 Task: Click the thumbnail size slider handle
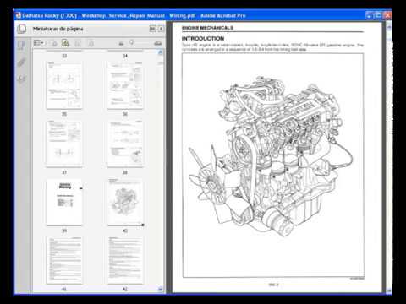point(131,42)
